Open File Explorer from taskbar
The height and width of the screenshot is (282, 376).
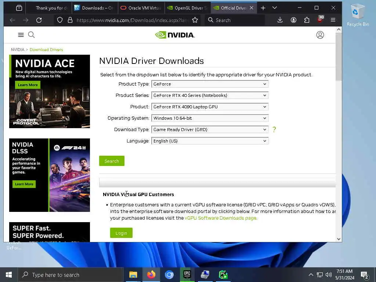pos(133,275)
